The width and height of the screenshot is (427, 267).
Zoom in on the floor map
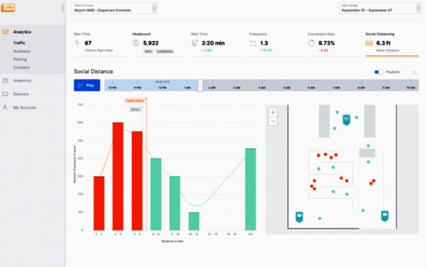point(273,112)
